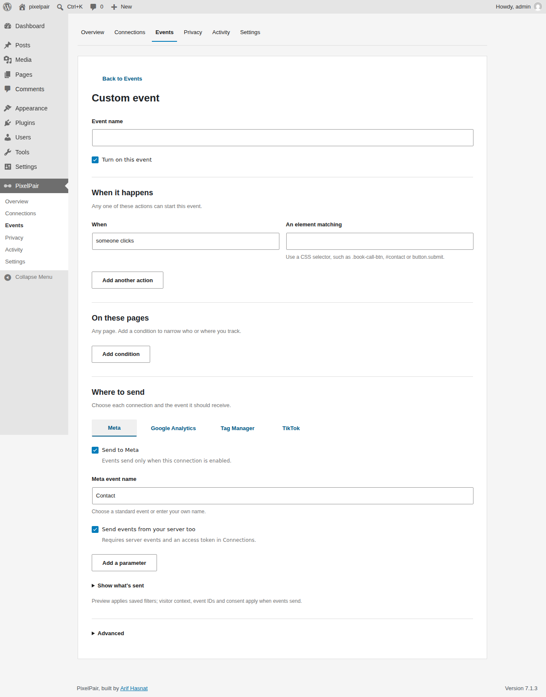Toggle the Turn on this event checkbox
This screenshot has width=546, height=697.
point(95,160)
